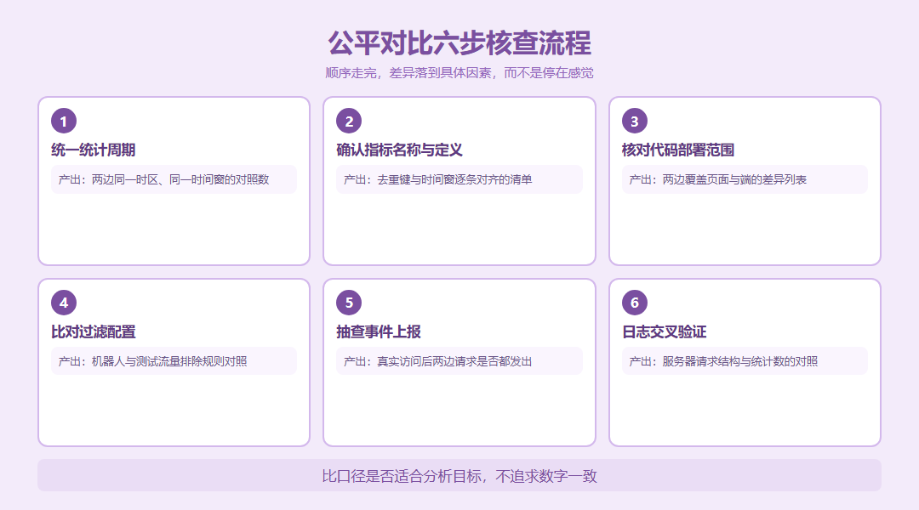Click the step 6 number badge
This screenshot has height=510, width=919.
click(x=634, y=303)
